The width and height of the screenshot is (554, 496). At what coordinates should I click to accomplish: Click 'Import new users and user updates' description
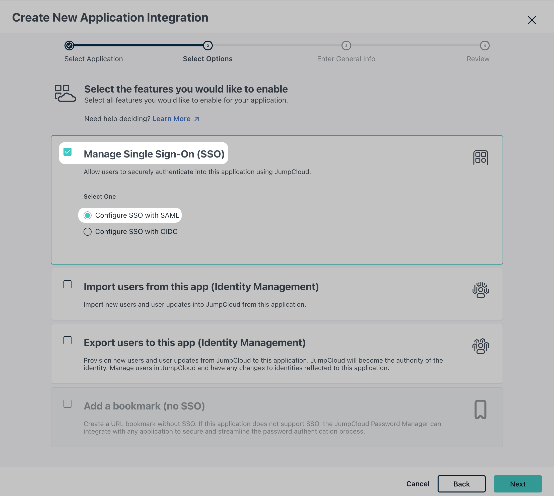[x=195, y=304]
